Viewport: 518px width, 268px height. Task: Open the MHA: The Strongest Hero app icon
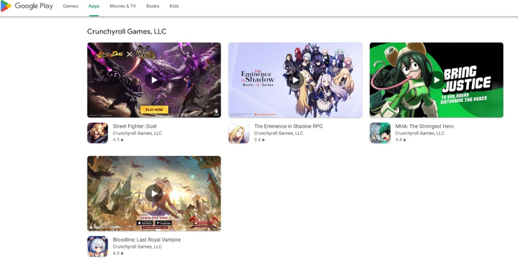(380, 133)
